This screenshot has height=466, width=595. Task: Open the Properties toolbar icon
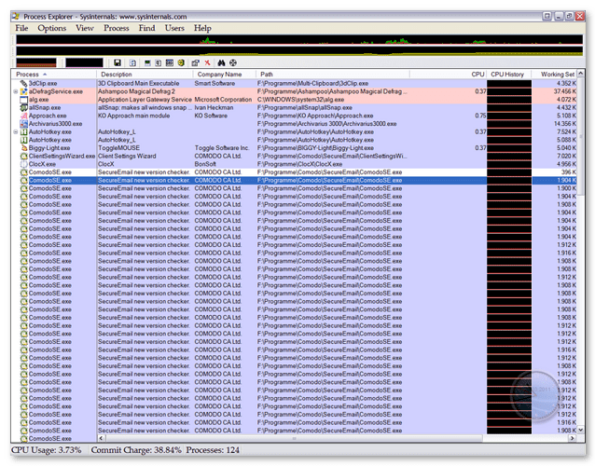pos(196,63)
